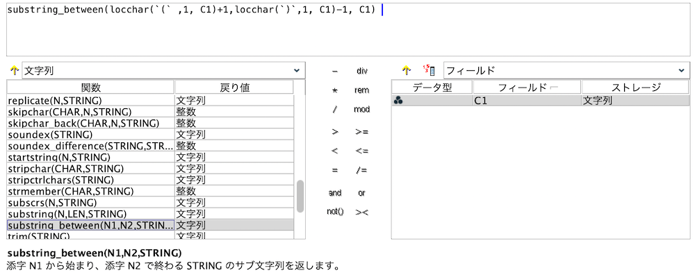
Task: Select replicate(N,STRING) function
Action: click(91, 101)
